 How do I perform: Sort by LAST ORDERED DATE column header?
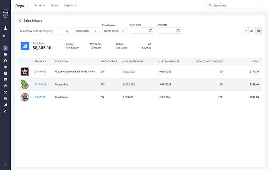133,62
